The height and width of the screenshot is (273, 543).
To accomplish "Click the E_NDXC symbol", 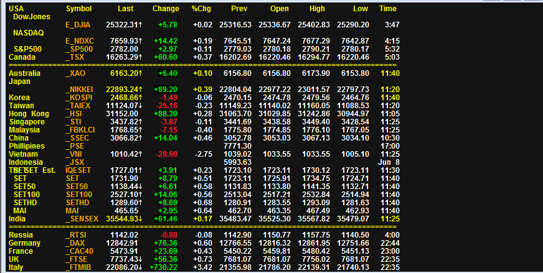I will 80,41.
